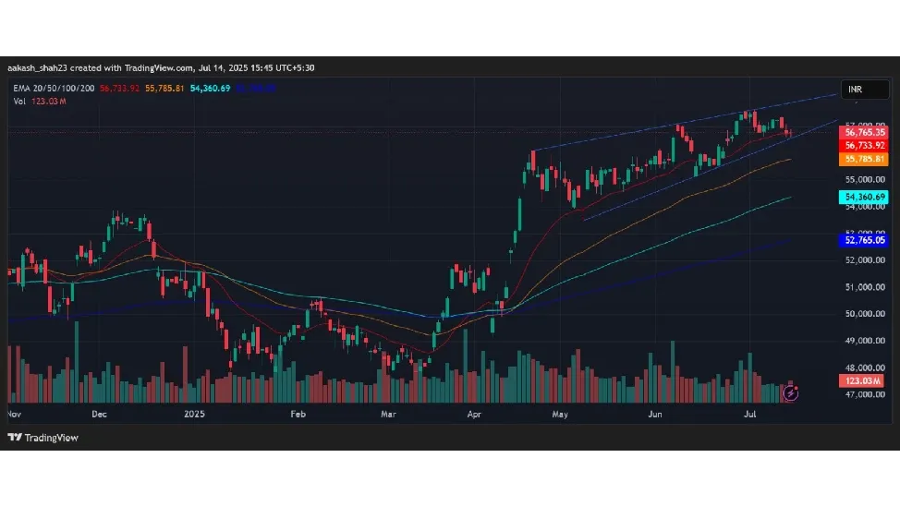Click the red 56,733.92 price axis label
900x506 pixels.
(x=864, y=146)
